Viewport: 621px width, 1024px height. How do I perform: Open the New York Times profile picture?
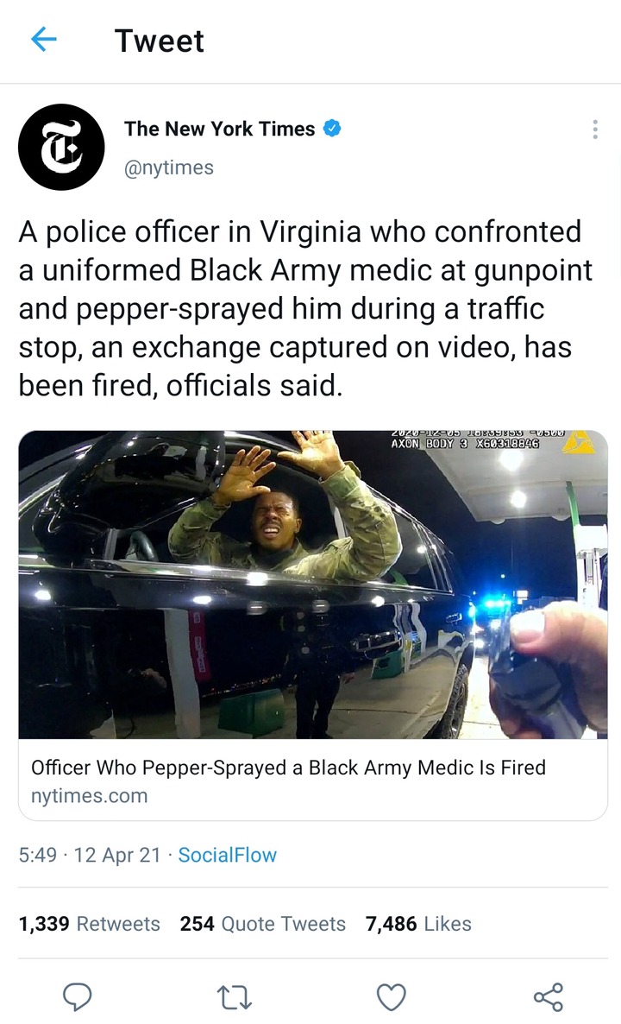click(x=61, y=147)
